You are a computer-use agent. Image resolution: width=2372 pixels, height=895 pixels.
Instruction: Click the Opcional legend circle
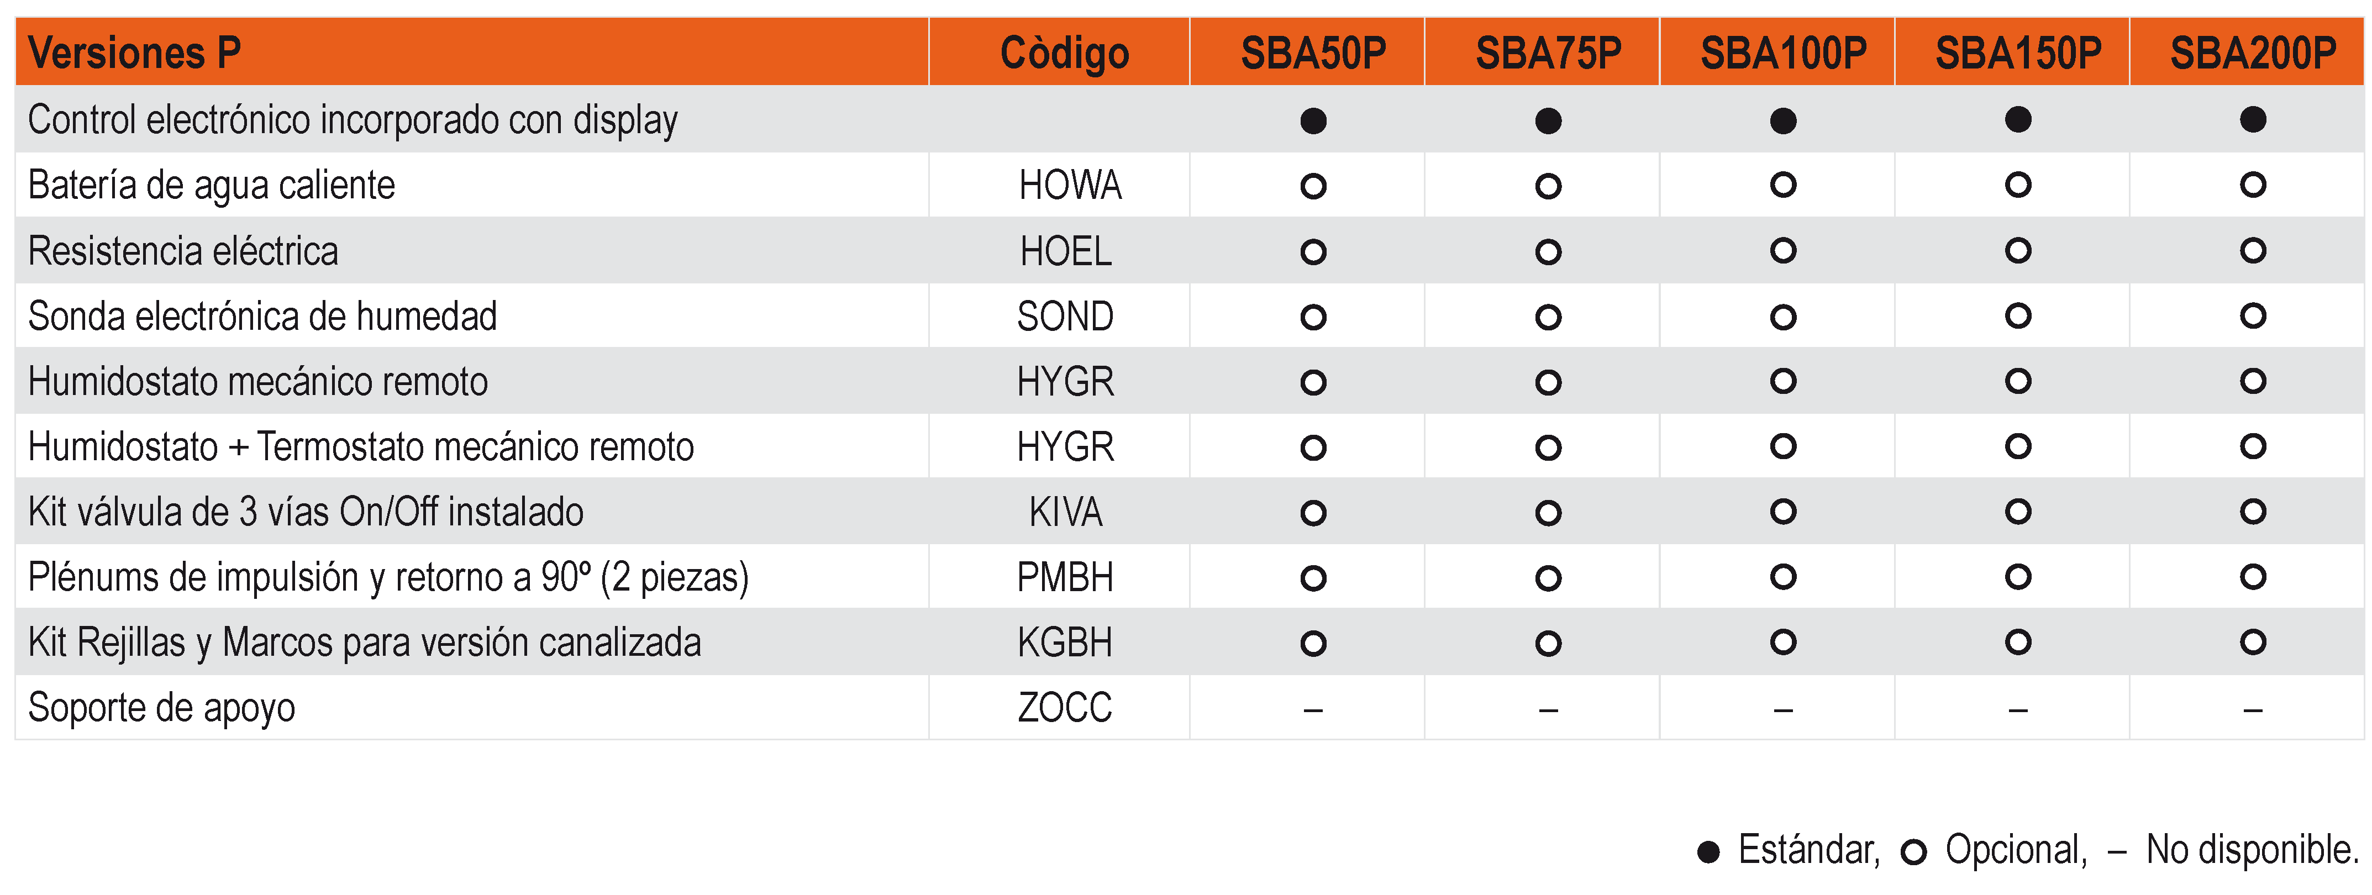(x=1913, y=852)
